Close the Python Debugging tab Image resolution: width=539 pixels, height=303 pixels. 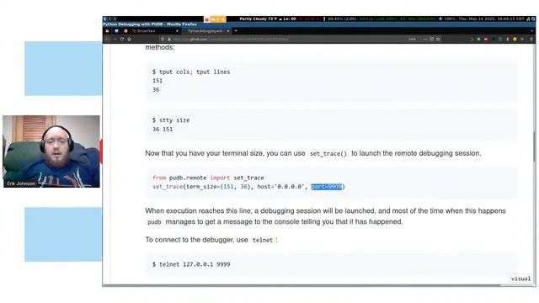pyautogui.click(x=228, y=31)
